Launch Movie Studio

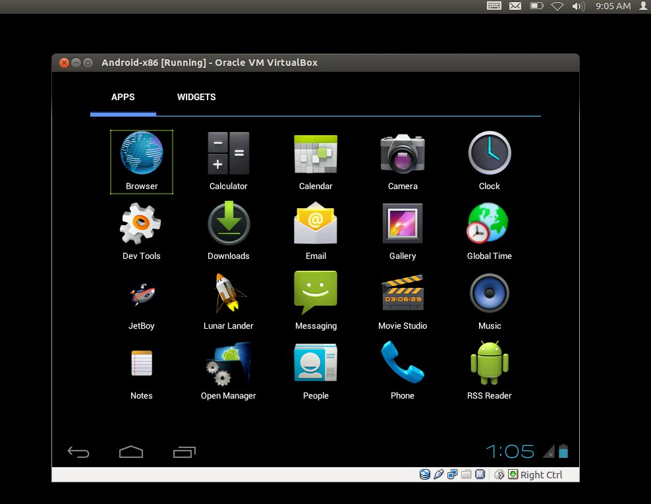(403, 302)
